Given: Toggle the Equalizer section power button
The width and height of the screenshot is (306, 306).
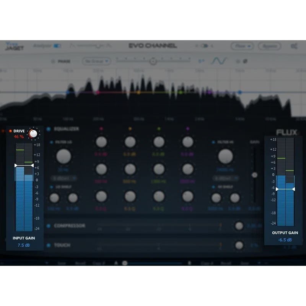Looking at the screenshot, I should click(x=49, y=129).
